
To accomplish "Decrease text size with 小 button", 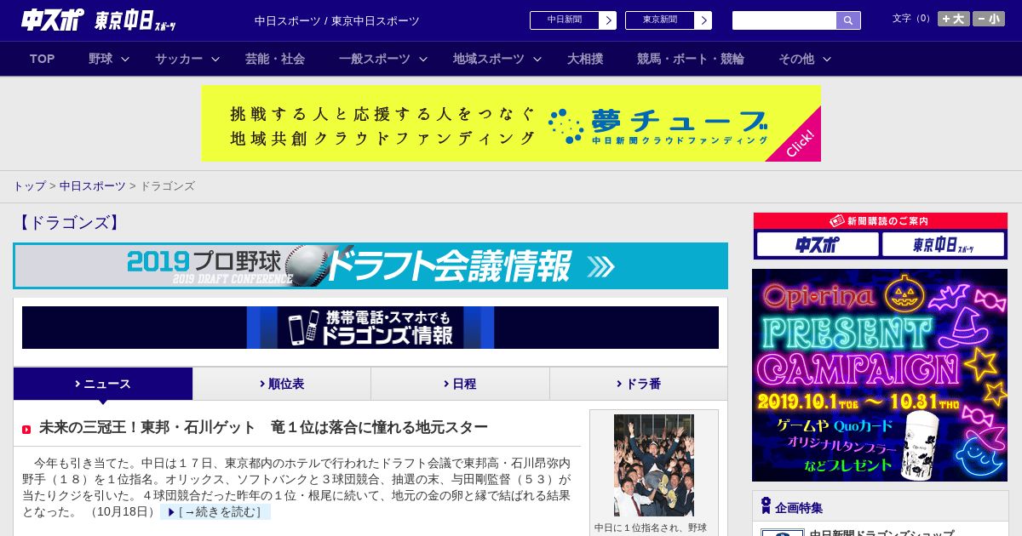I will point(989,19).
